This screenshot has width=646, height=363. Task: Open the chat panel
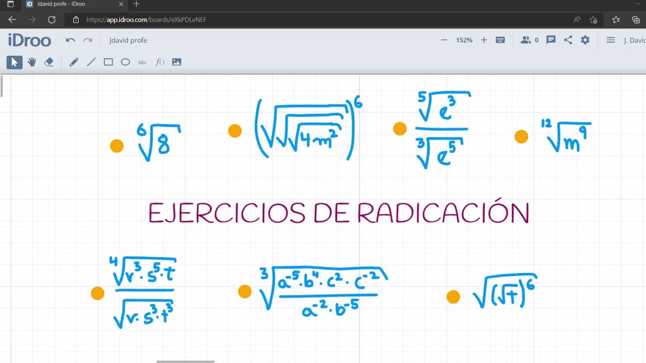coord(551,40)
